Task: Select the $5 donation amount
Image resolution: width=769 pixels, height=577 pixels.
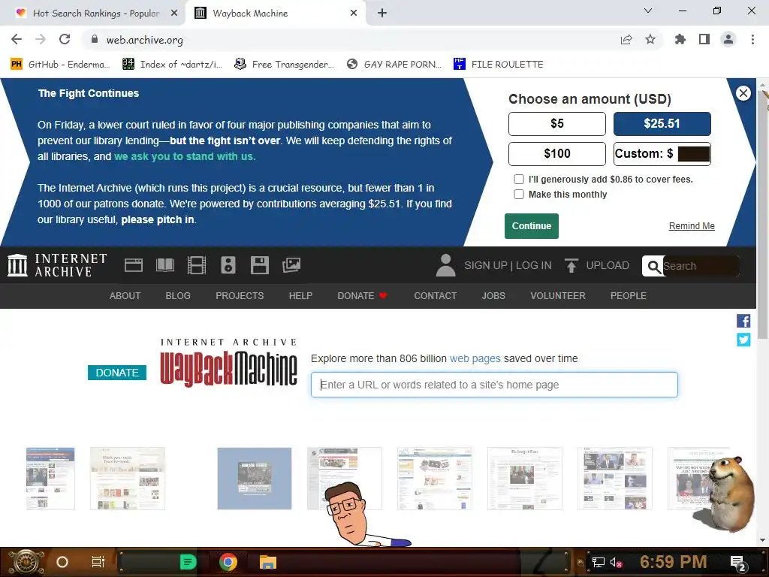Action: pos(557,124)
